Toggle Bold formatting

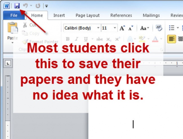pos(68,39)
